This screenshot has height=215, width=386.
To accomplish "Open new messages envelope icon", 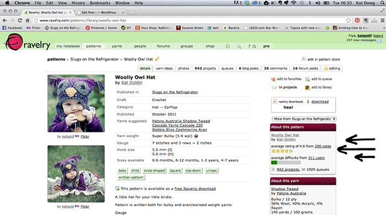I will [x=379, y=40].
